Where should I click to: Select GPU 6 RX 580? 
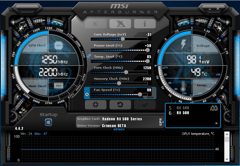tap(179, 113)
